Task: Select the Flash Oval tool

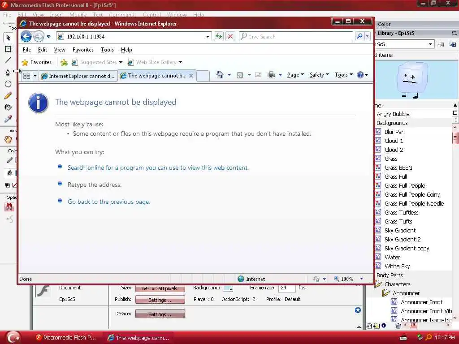Action: pyautogui.click(x=8, y=84)
